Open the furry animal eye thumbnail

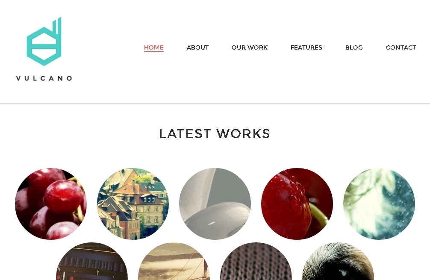[338, 261]
